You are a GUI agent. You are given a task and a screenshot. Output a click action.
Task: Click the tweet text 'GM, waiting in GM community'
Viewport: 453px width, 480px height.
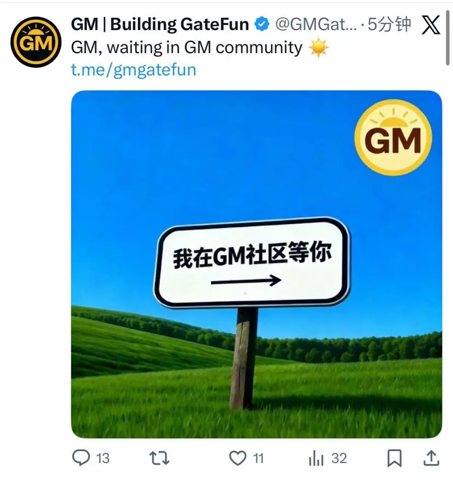[187, 48]
